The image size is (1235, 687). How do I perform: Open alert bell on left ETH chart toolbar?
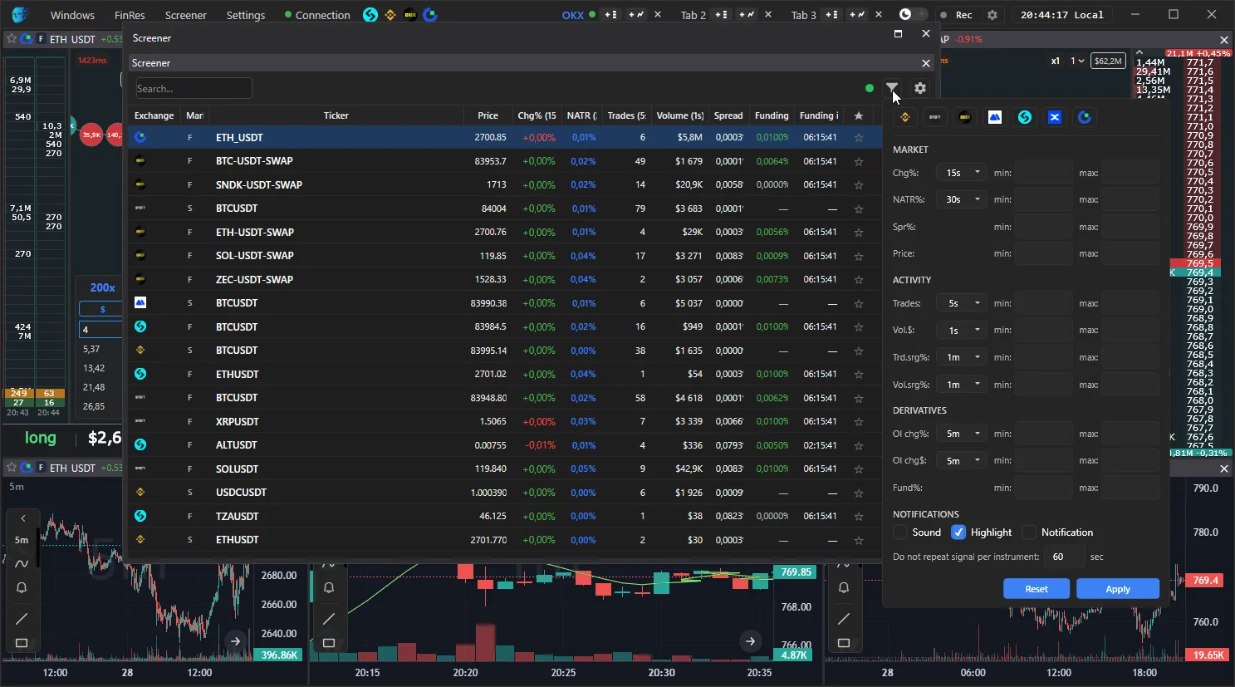(x=22, y=587)
